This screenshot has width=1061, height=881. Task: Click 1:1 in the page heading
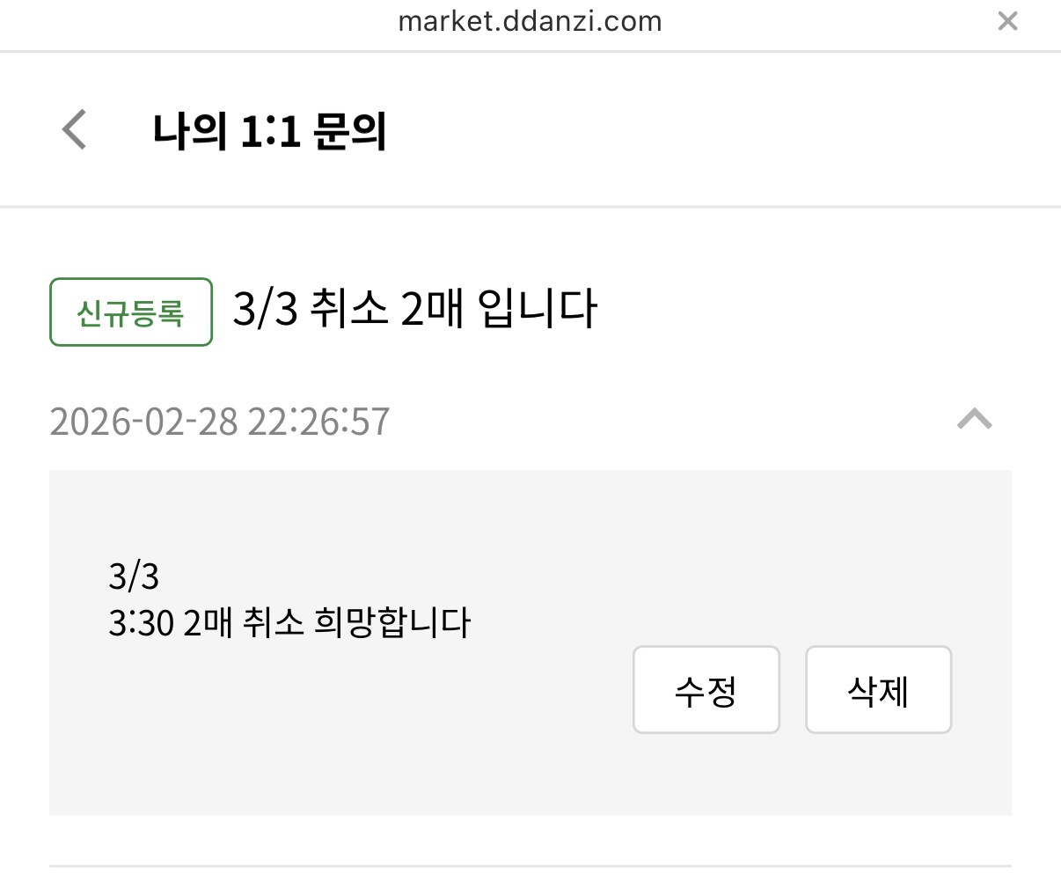click(270, 132)
